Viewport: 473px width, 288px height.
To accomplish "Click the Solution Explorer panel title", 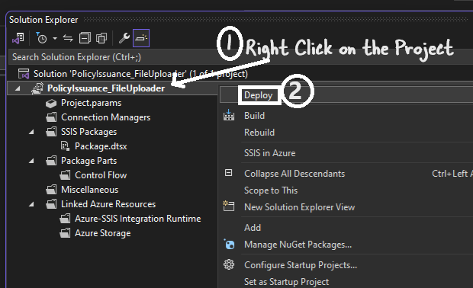I will [43, 20].
